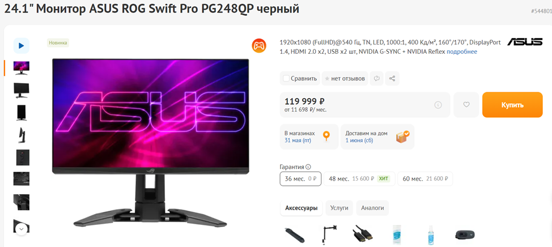Play the product video with the blue play icon

21,46
